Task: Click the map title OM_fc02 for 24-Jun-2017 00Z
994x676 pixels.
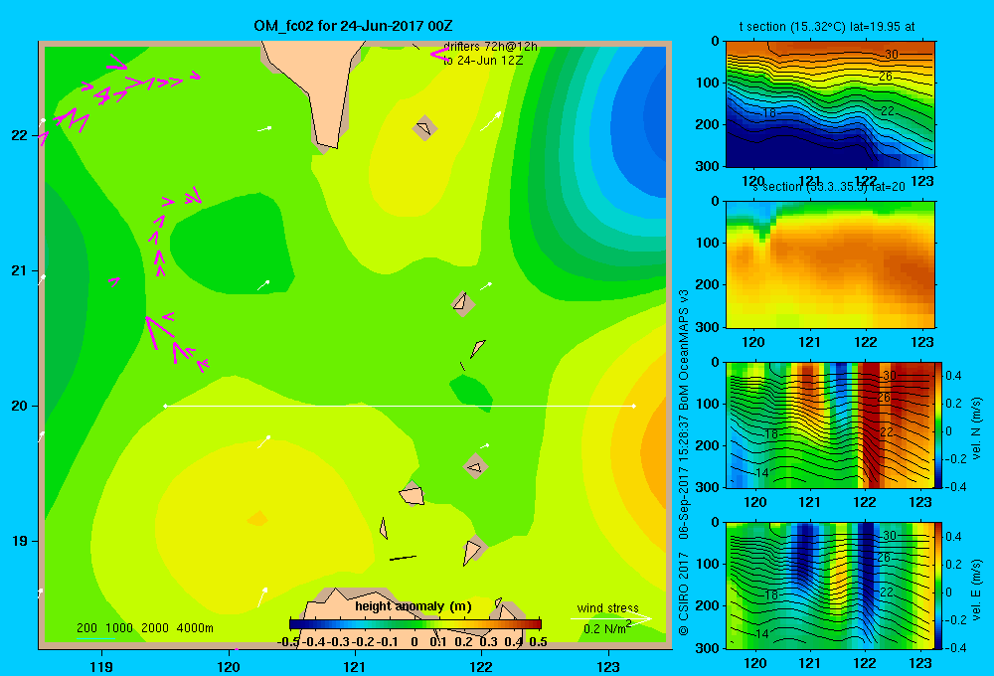Action: [x=353, y=26]
